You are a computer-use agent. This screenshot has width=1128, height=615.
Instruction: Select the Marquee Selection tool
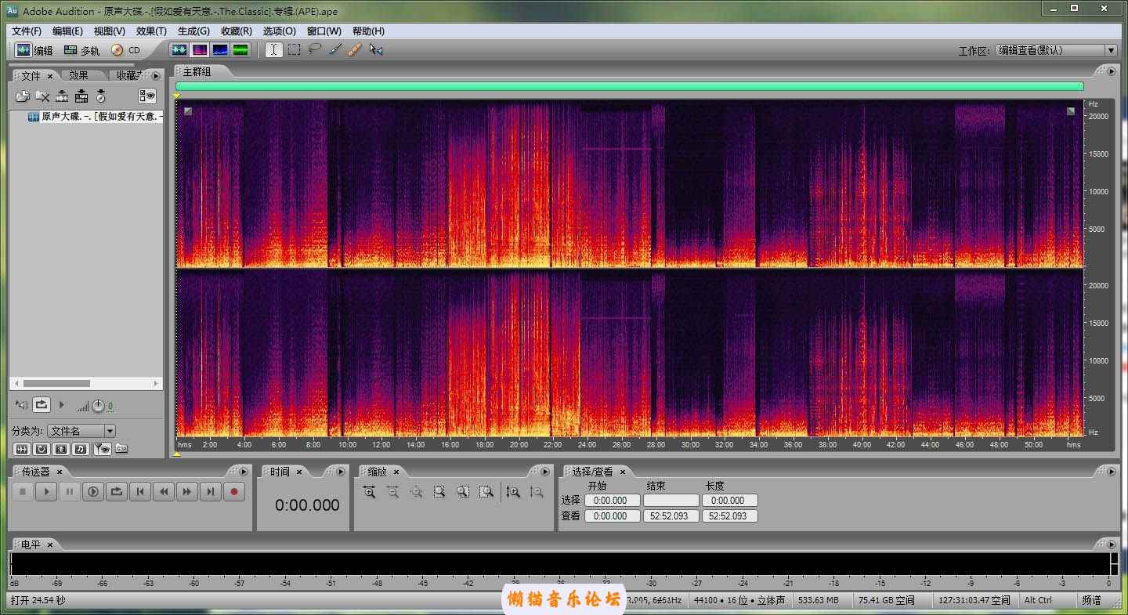pos(294,49)
